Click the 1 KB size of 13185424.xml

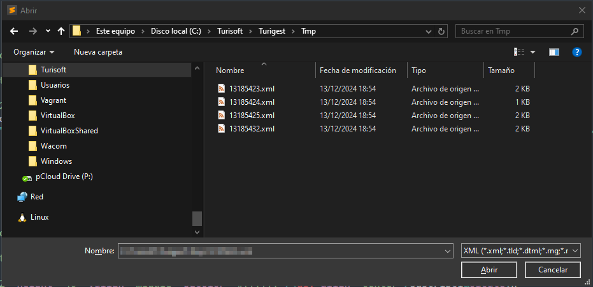coord(522,102)
